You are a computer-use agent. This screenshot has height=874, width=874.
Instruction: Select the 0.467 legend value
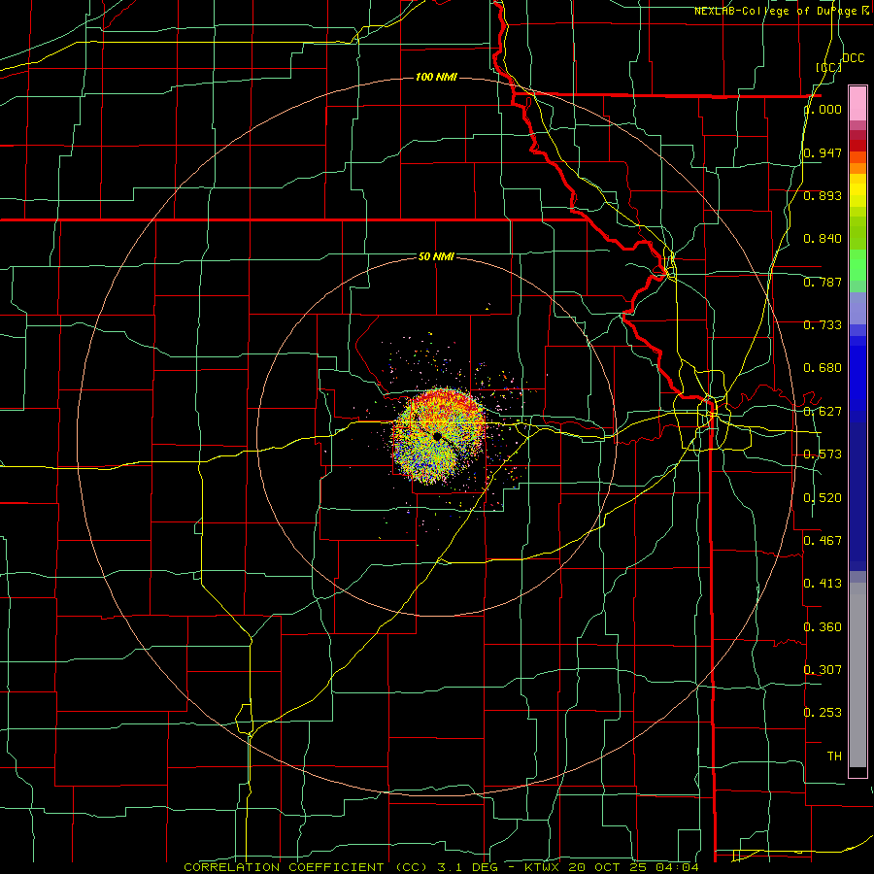coord(823,541)
